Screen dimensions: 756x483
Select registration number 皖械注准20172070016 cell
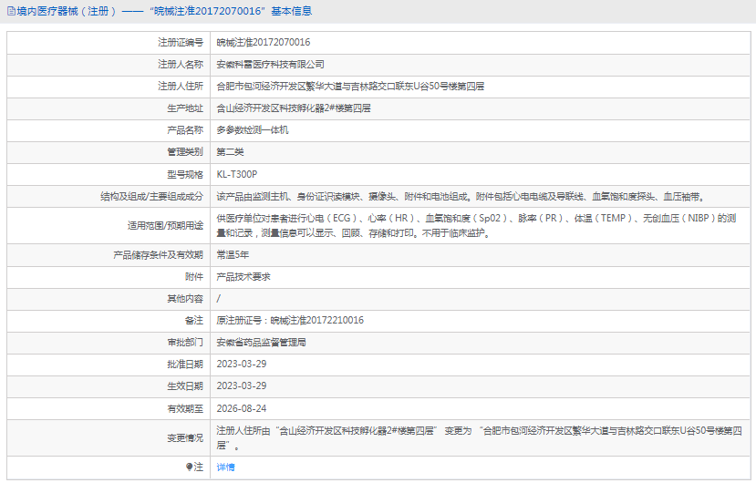point(264,43)
